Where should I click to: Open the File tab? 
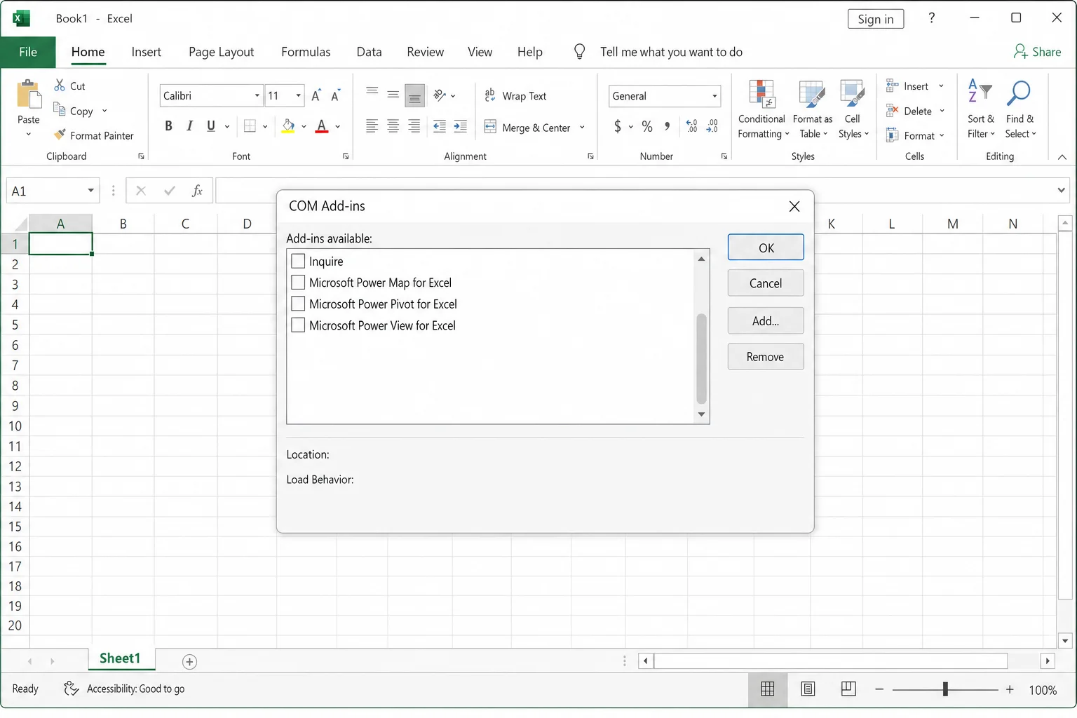28,52
